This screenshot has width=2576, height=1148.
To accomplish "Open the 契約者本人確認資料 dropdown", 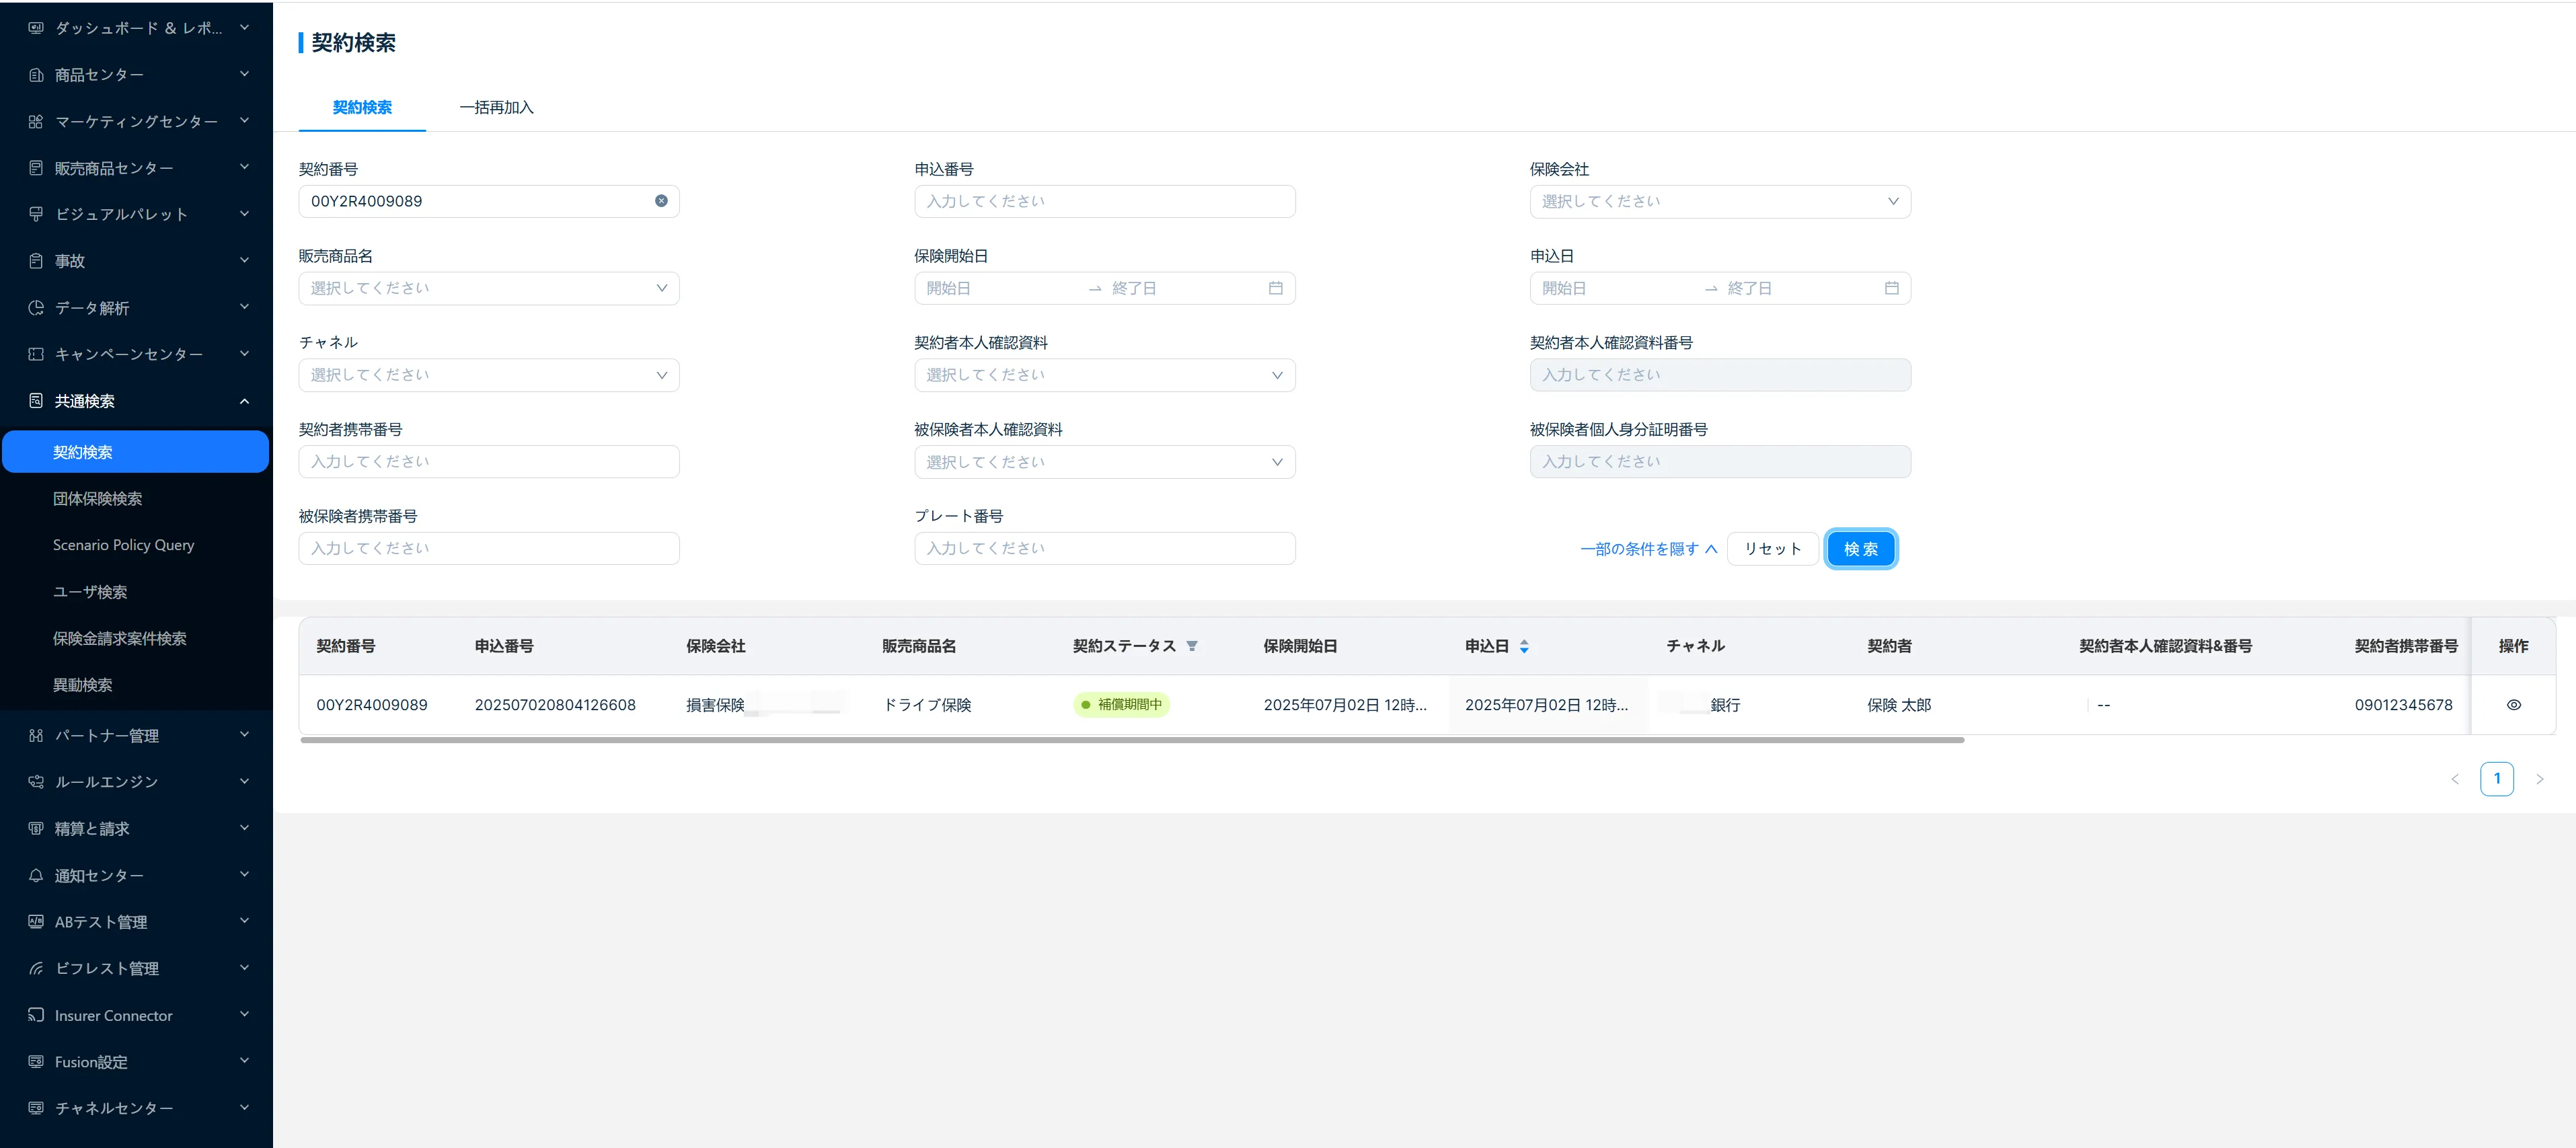I will [1105, 375].
